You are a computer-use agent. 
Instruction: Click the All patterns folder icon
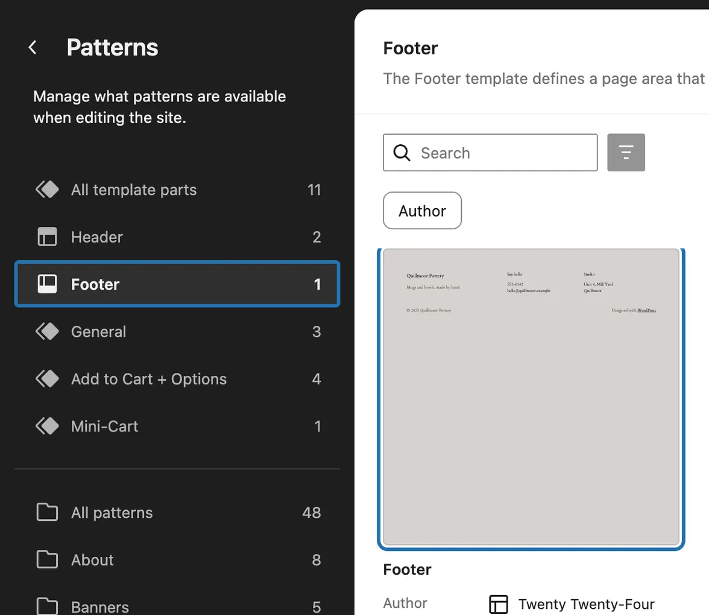(47, 512)
